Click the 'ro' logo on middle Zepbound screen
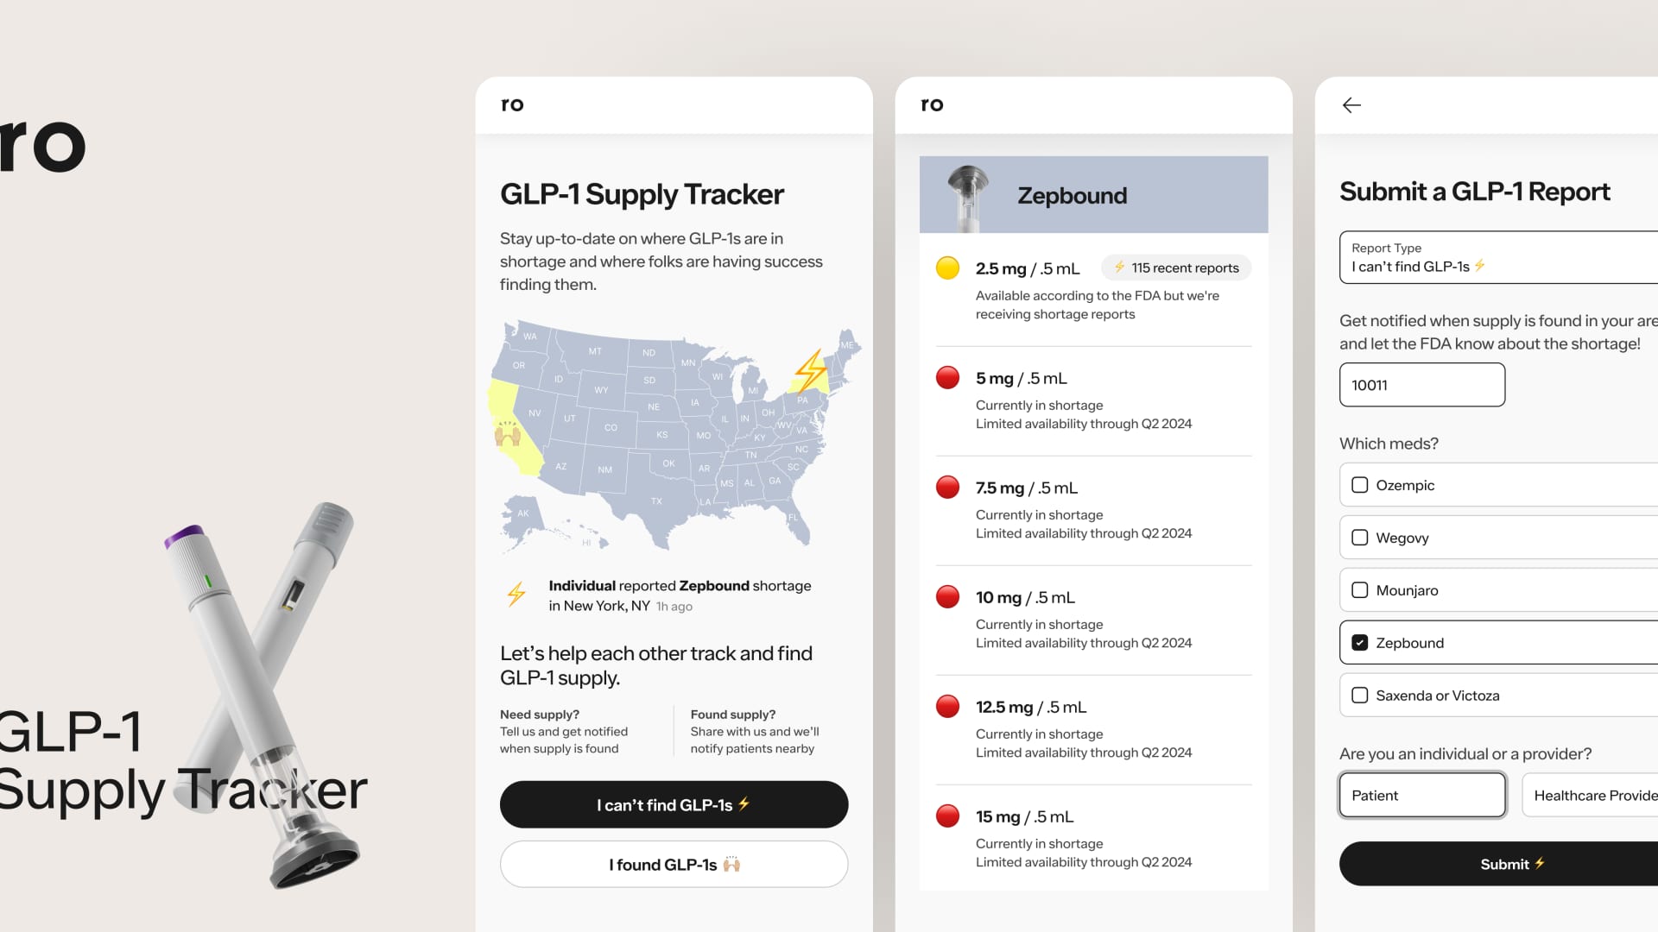1658x932 pixels. point(932,104)
